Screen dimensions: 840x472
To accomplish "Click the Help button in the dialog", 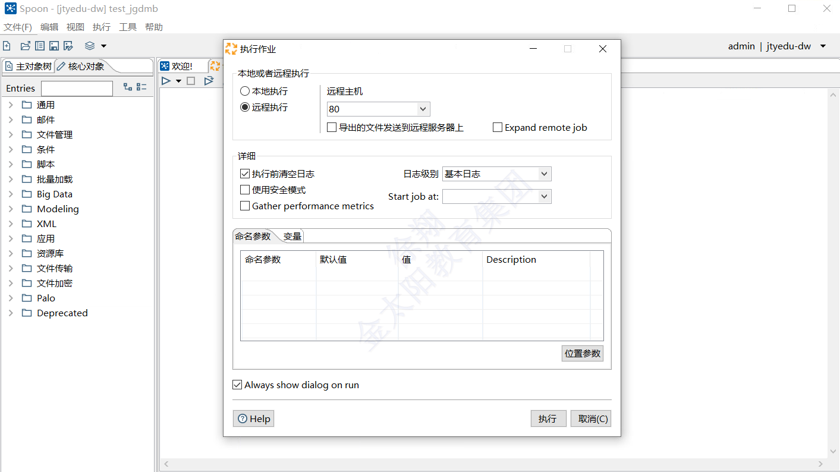I will 253,418.
